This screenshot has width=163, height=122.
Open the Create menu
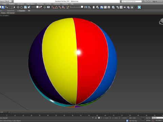(x=4, y=4)
